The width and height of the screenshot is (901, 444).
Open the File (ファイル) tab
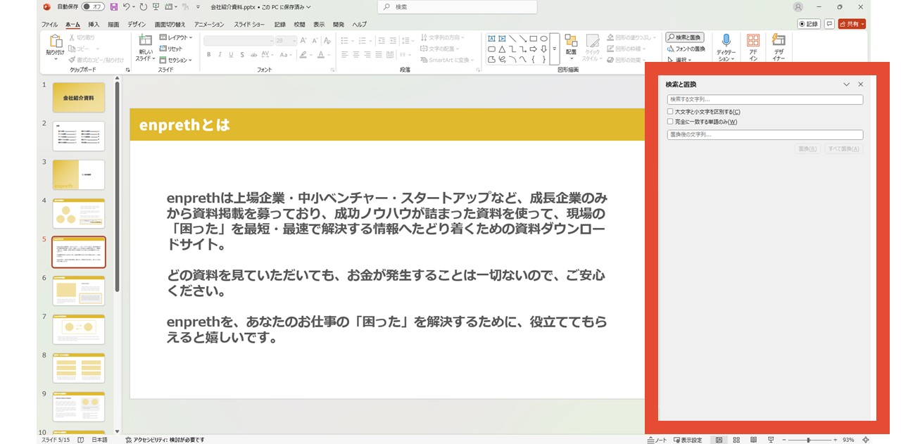pos(49,24)
